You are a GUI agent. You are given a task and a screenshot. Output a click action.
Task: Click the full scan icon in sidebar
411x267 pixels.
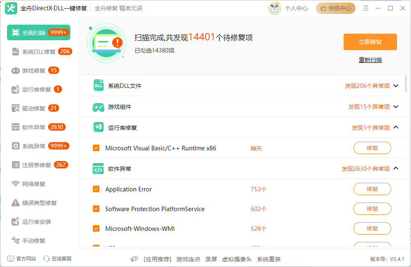(16, 32)
